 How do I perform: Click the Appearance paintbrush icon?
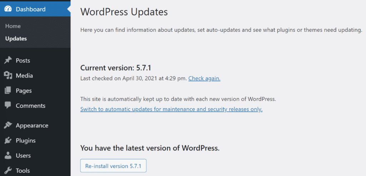8,125
